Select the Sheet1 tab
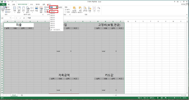This screenshot has height=100, width=189. click(x=14, y=95)
